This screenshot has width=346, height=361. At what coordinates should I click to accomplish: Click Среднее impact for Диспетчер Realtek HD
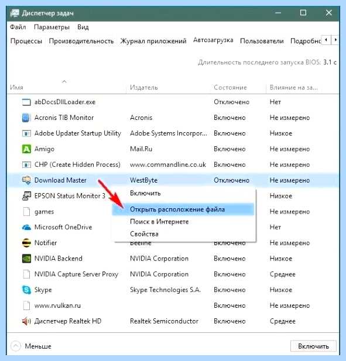[x=282, y=321]
